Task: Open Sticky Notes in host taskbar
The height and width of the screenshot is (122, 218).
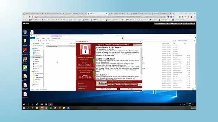Action: point(64,108)
